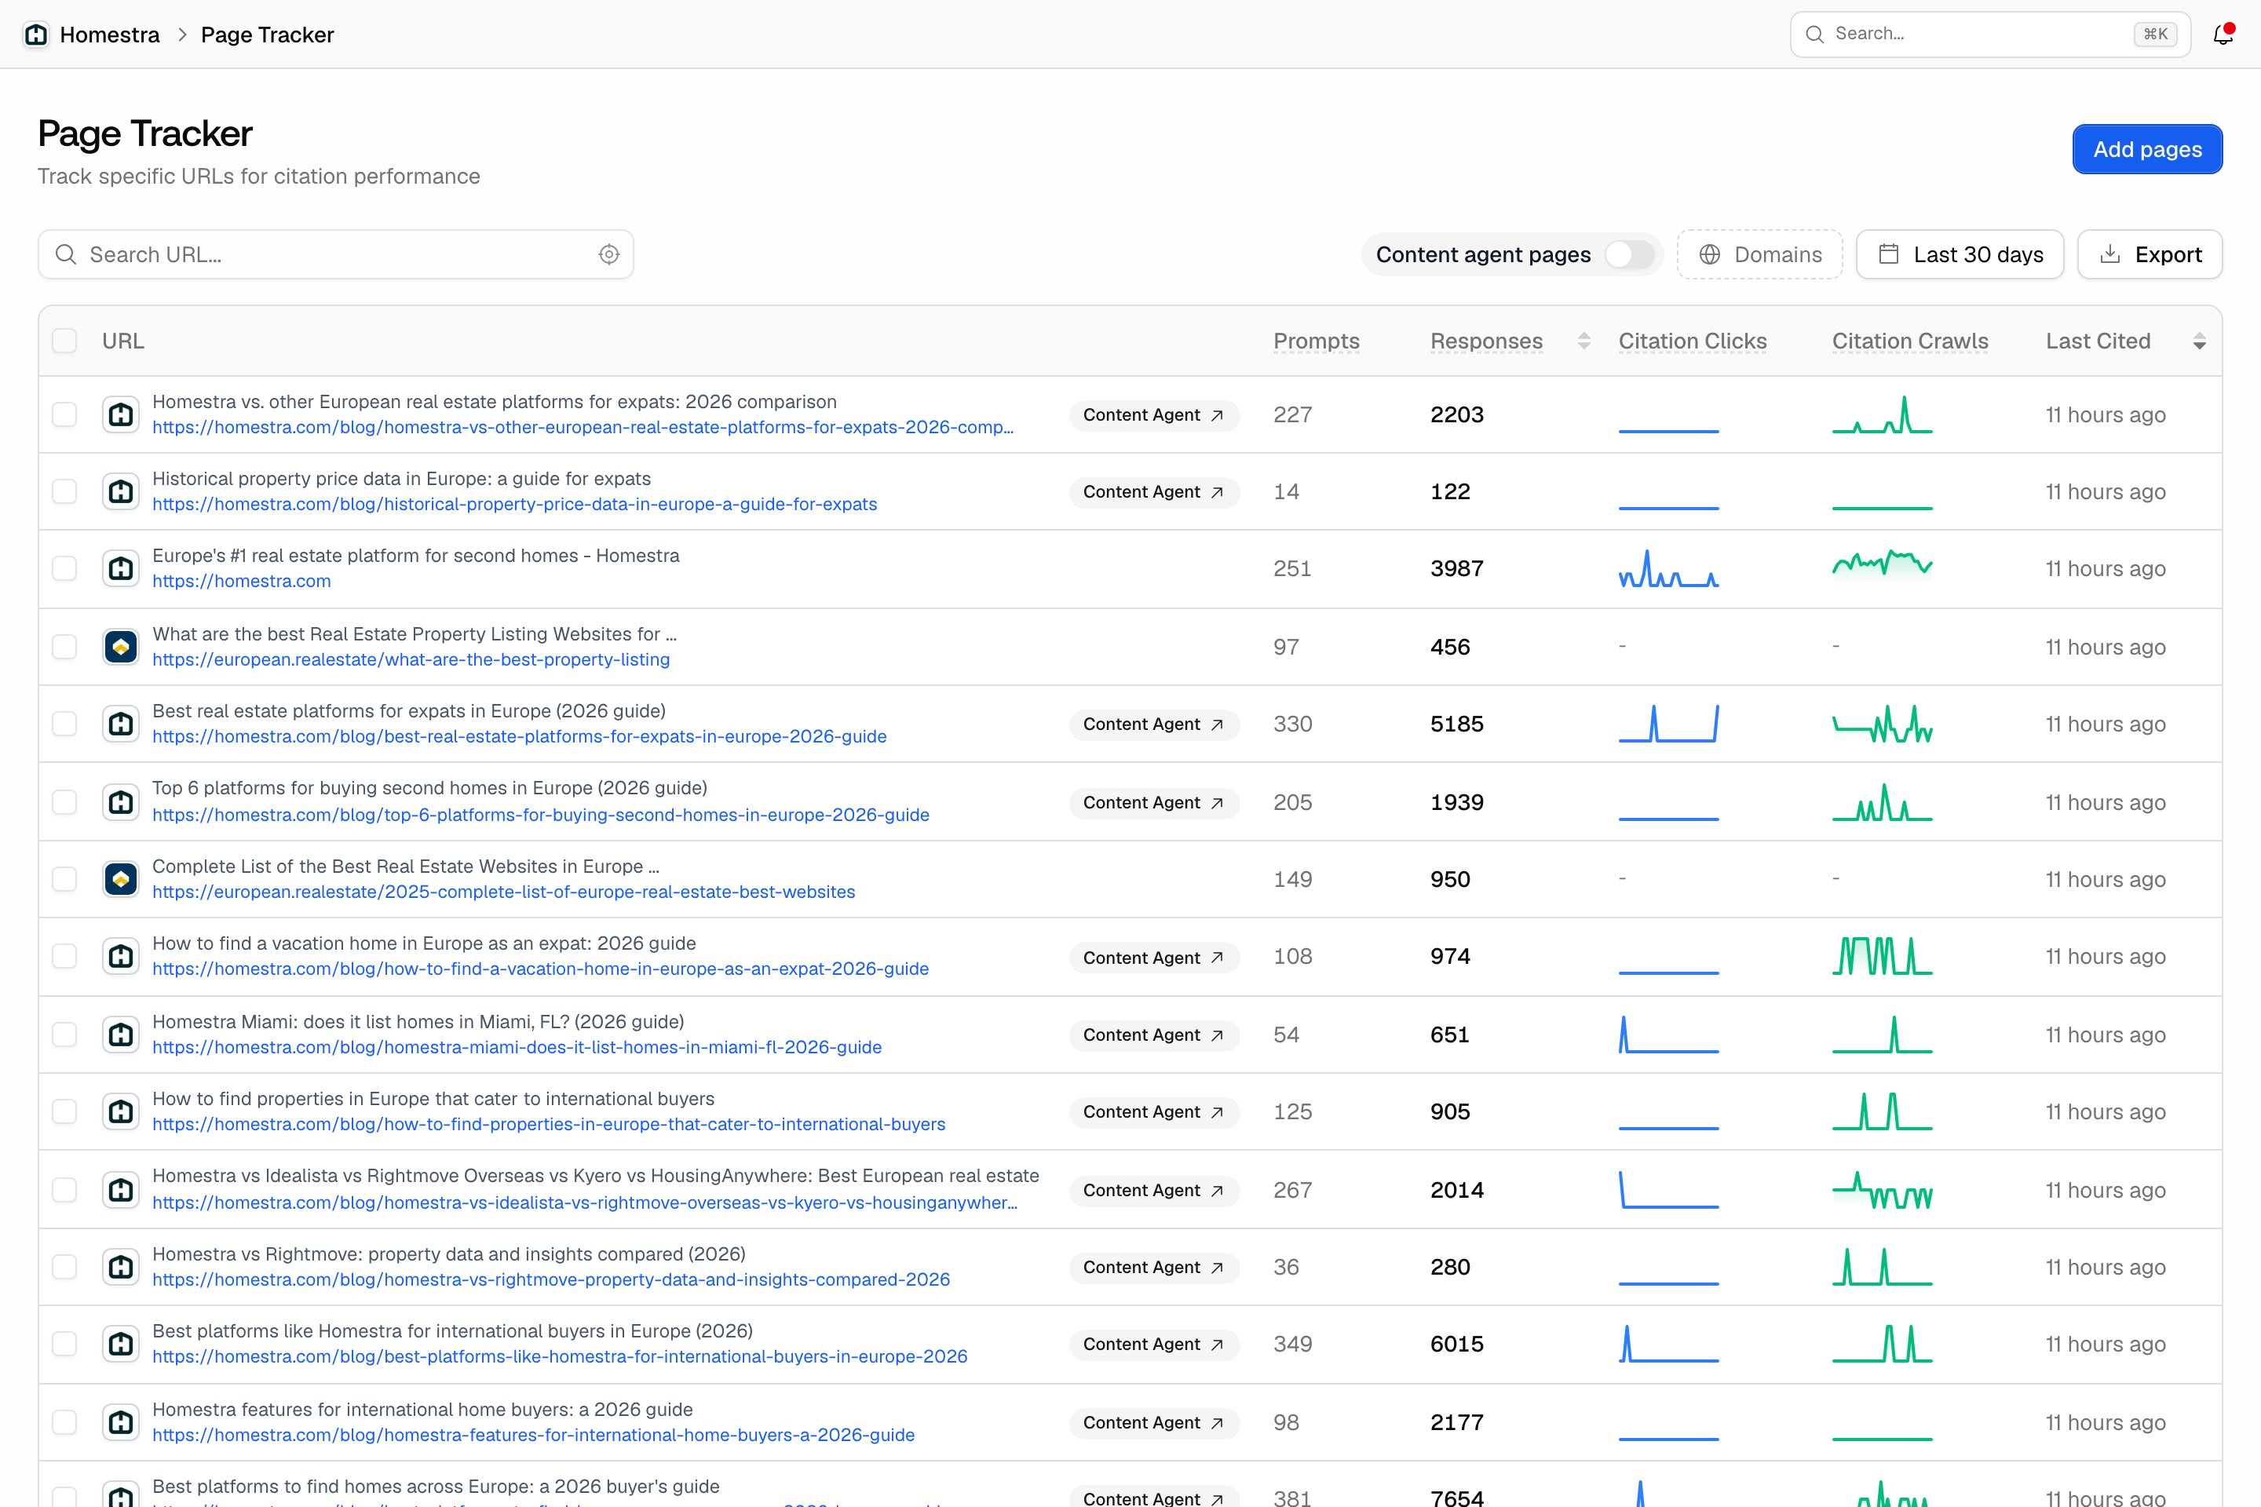The width and height of the screenshot is (2261, 1507).
Task: Click favicon of homestra.com homepage row
Action: tap(121, 568)
